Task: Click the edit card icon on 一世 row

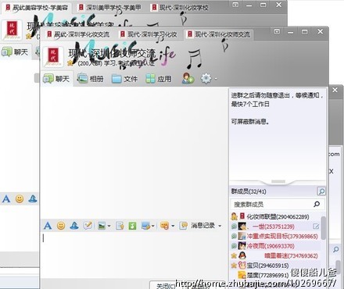Action: [316, 227]
